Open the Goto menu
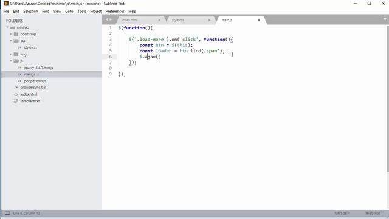389x219 pixels. [69, 11]
